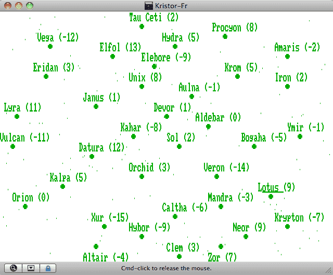Click the Altair (-4) label

[106, 257]
